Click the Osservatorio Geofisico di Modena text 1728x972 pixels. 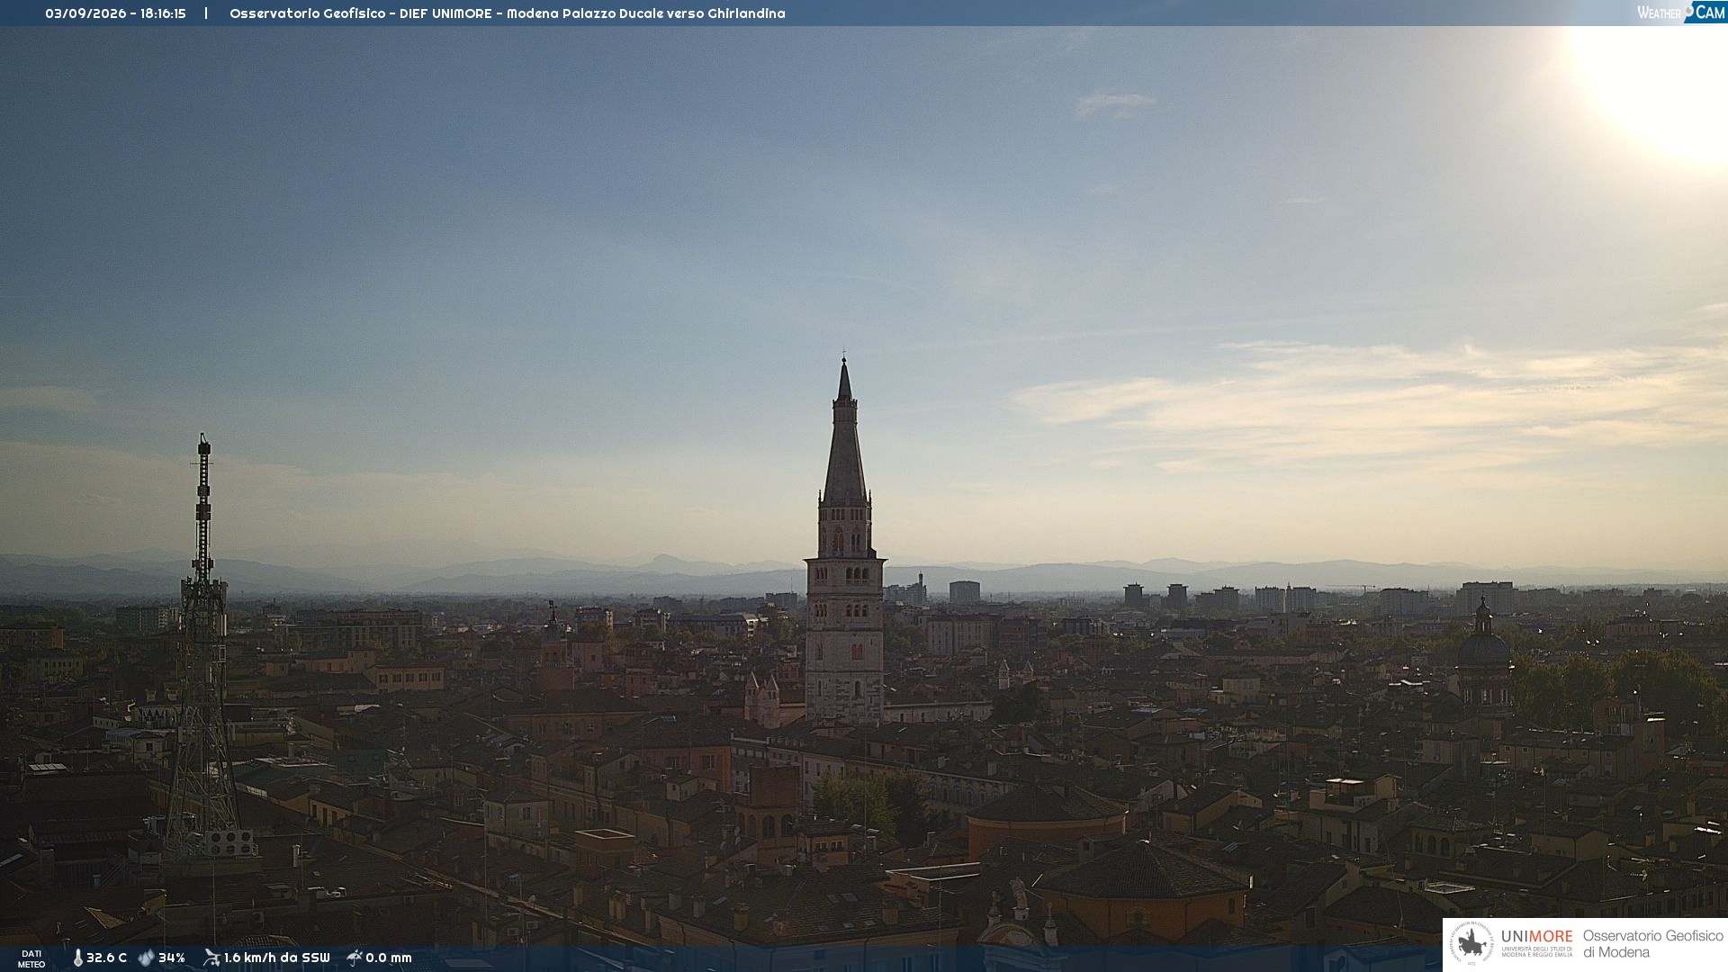pos(1652,944)
